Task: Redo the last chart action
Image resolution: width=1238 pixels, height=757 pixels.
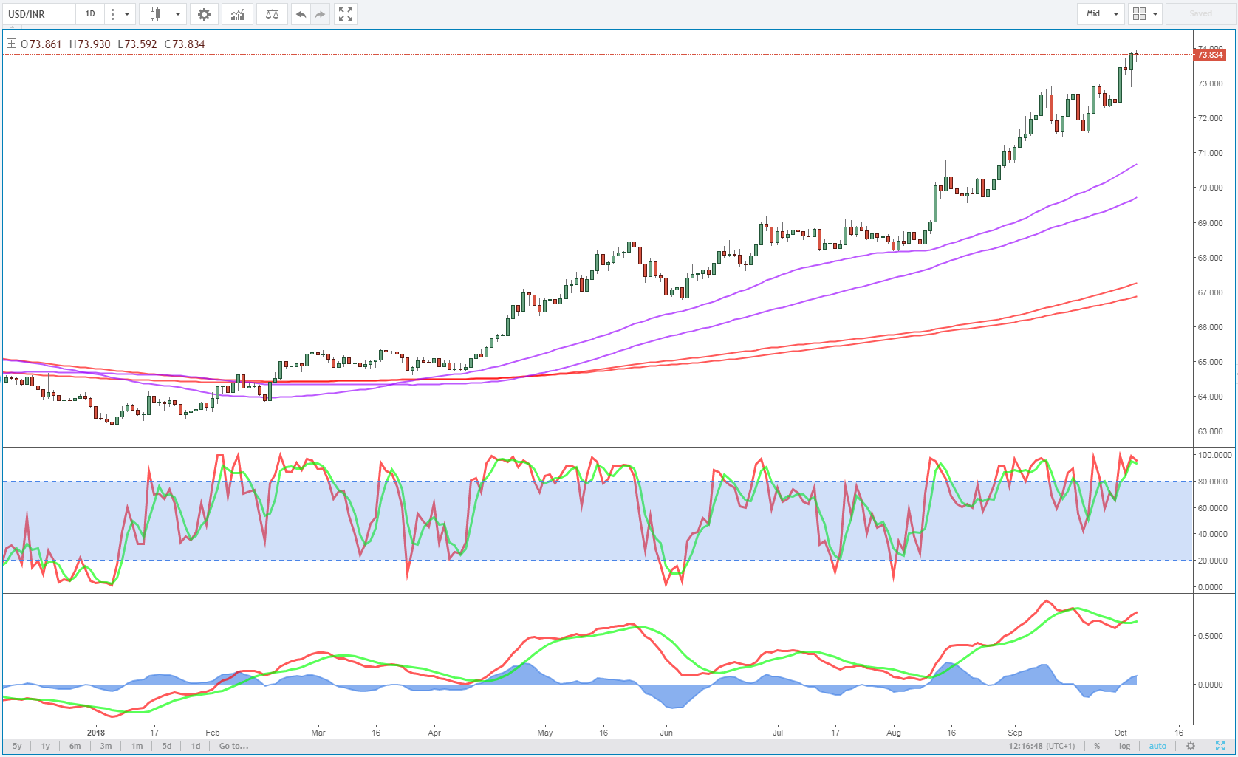Action: coord(320,14)
